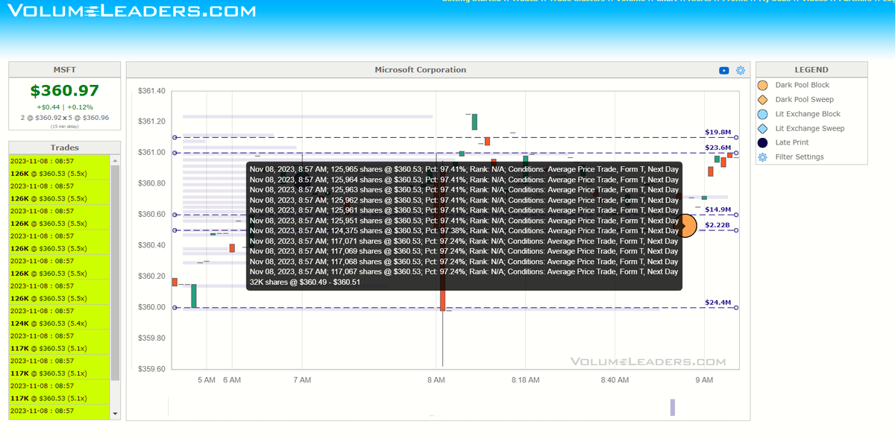Image resolution: width=895 pixels, height=436 pixels.
Task: Click right endpoint circle of $23.6M level
Action: coord(736,153)
